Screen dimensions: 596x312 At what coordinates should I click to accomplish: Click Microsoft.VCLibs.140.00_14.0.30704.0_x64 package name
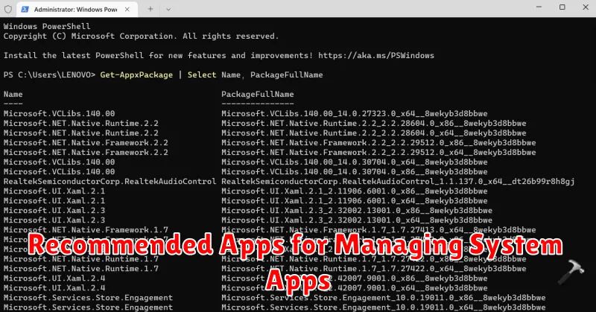click(355, 162)
